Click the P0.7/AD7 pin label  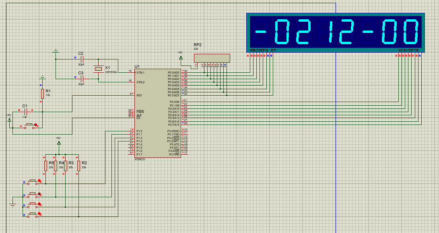tap(173, 95)
